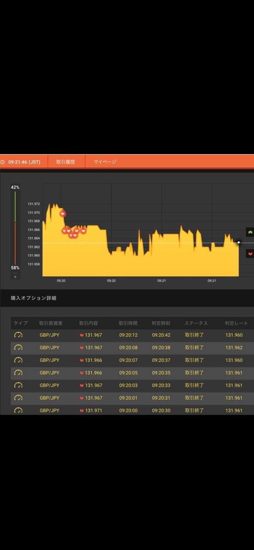Click the green upward HIGH arrow button
The height and width of the screenshot is (550, 254).
click(250, 232)
